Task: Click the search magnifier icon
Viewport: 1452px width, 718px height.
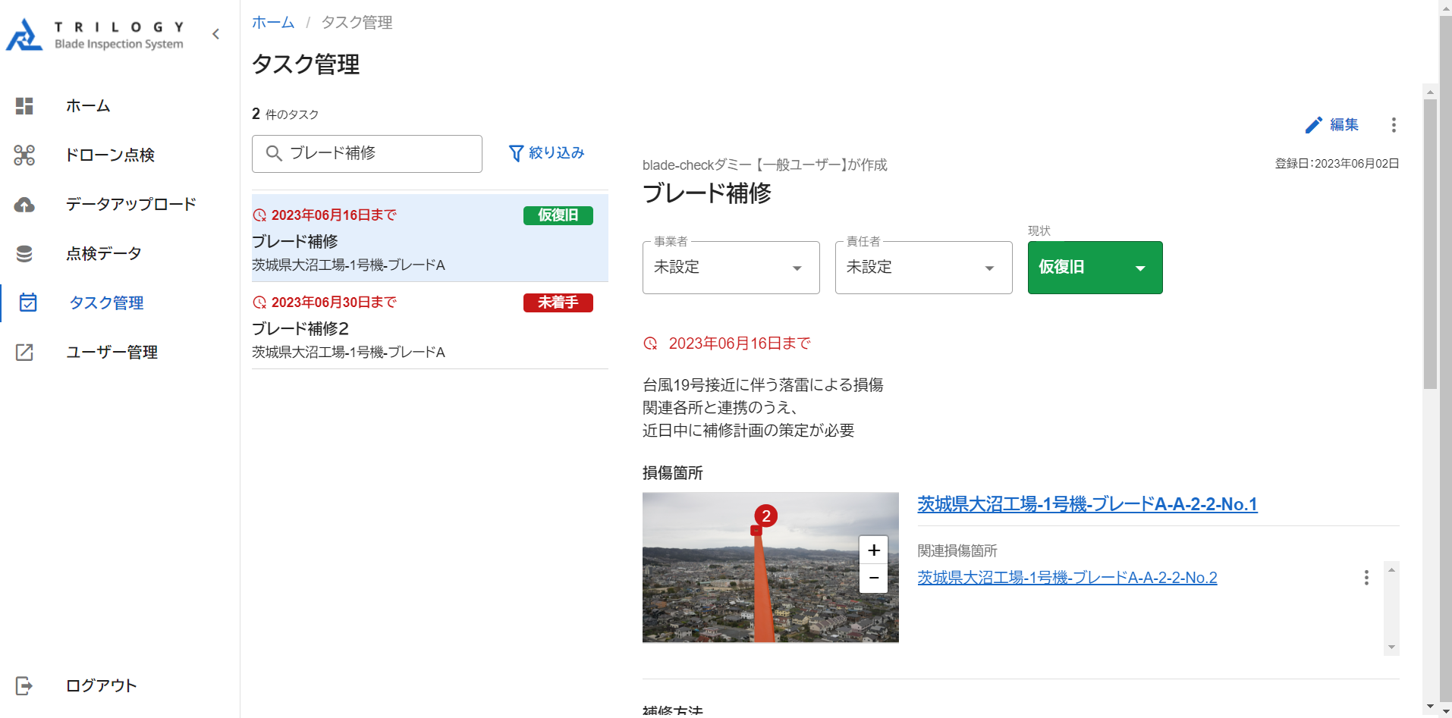Action: pyautogui.click(x=274, y=153)
